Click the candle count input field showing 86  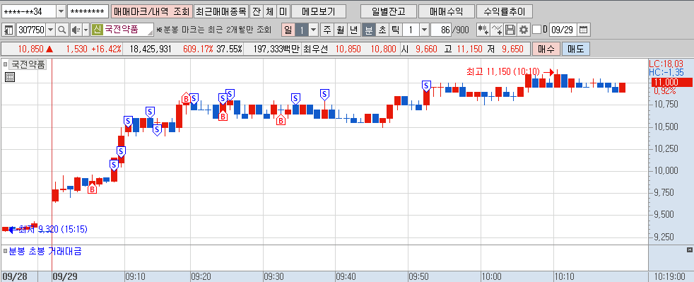[x=441, y=30]
